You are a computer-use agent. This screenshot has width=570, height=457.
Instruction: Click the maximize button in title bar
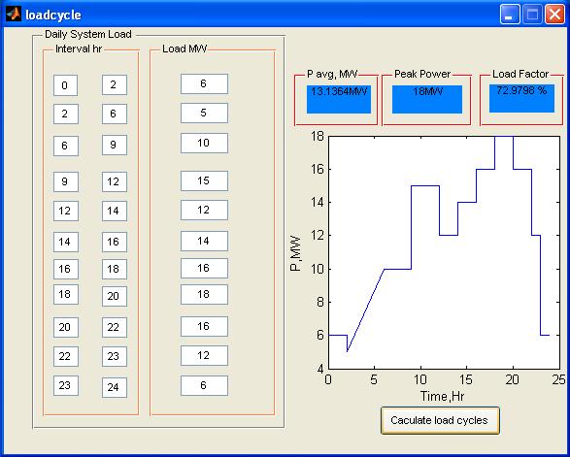pyautogui.click(x=532, y=15)
